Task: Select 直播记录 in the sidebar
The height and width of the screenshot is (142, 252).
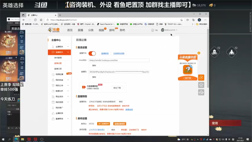Action: click(58, 69)
